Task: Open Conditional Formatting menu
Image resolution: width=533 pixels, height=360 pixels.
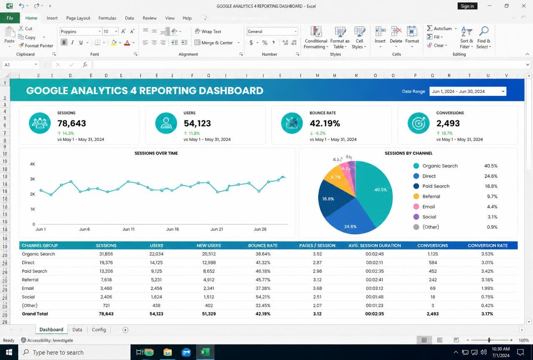Action: [316, 37]
